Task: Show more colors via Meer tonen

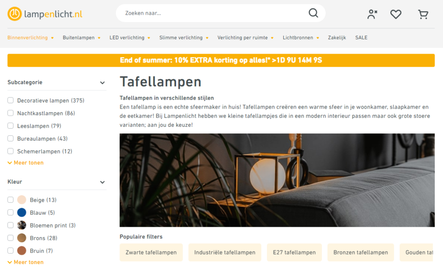Action: click(26, 262)
